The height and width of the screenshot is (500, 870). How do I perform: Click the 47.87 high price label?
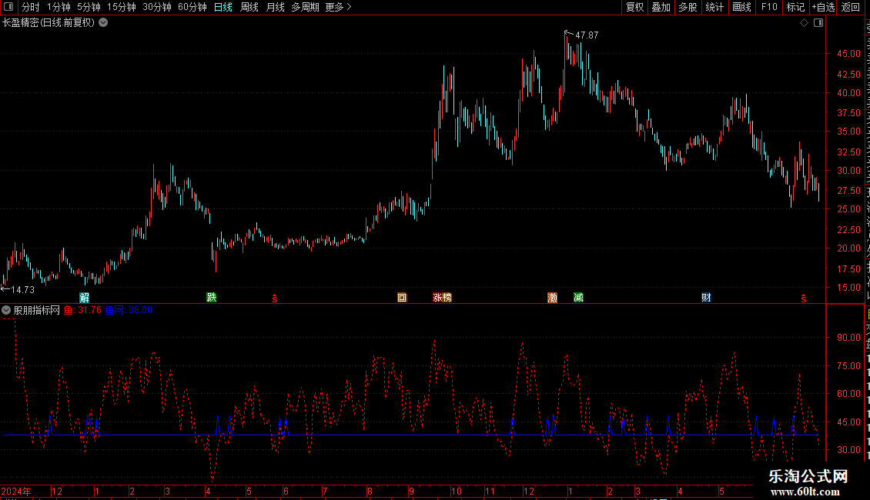tap(587, 35)
